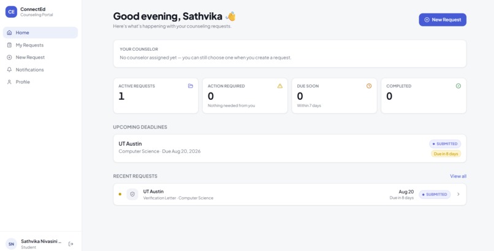Click the My Requests clipboard icon

click(9, 45)
